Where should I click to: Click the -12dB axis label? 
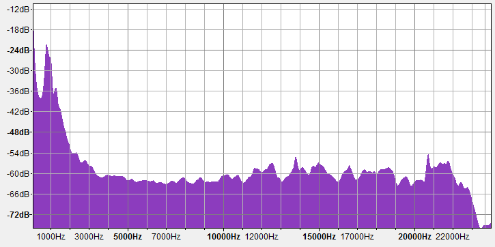[x=18, y=10]
